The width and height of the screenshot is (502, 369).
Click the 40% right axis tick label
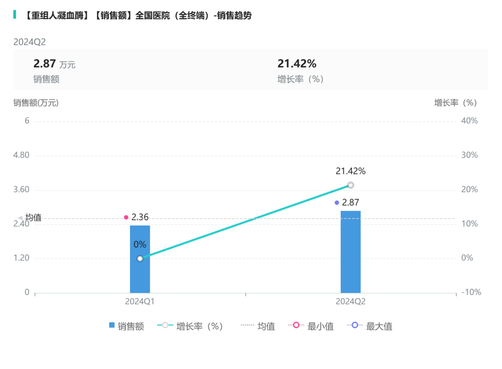[470, 121]
